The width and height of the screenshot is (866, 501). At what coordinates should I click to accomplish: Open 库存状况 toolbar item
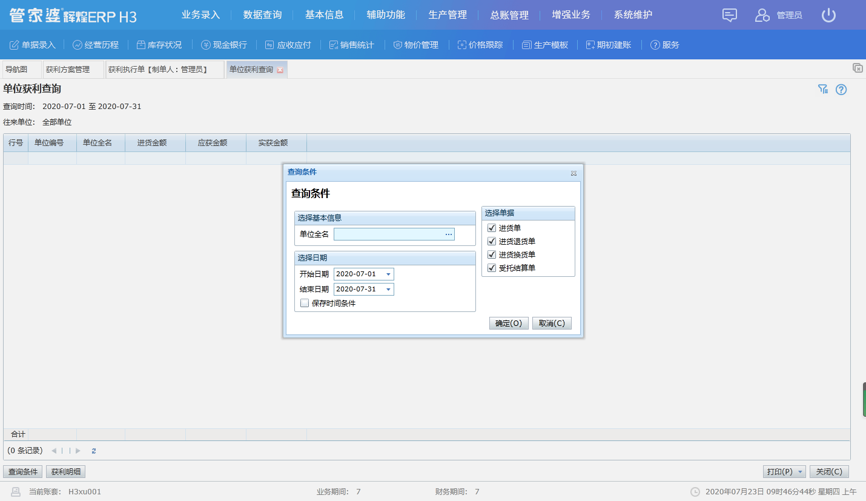(159, 45)
